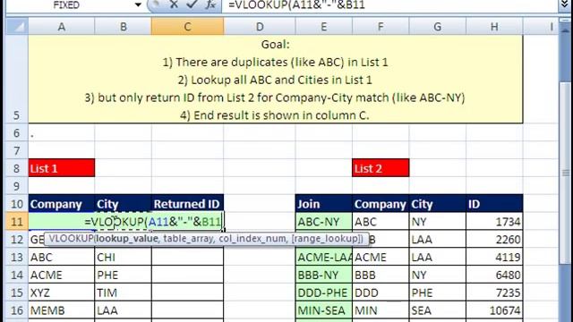Screen dimensions: 573x322
Task: Click the red List 1 cell
Action: tap(62, 168)
